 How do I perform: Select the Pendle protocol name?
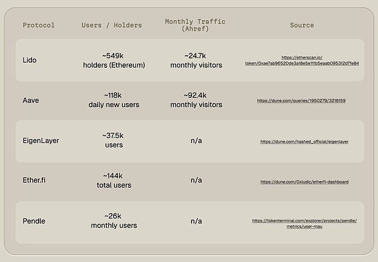coord(34,222)
